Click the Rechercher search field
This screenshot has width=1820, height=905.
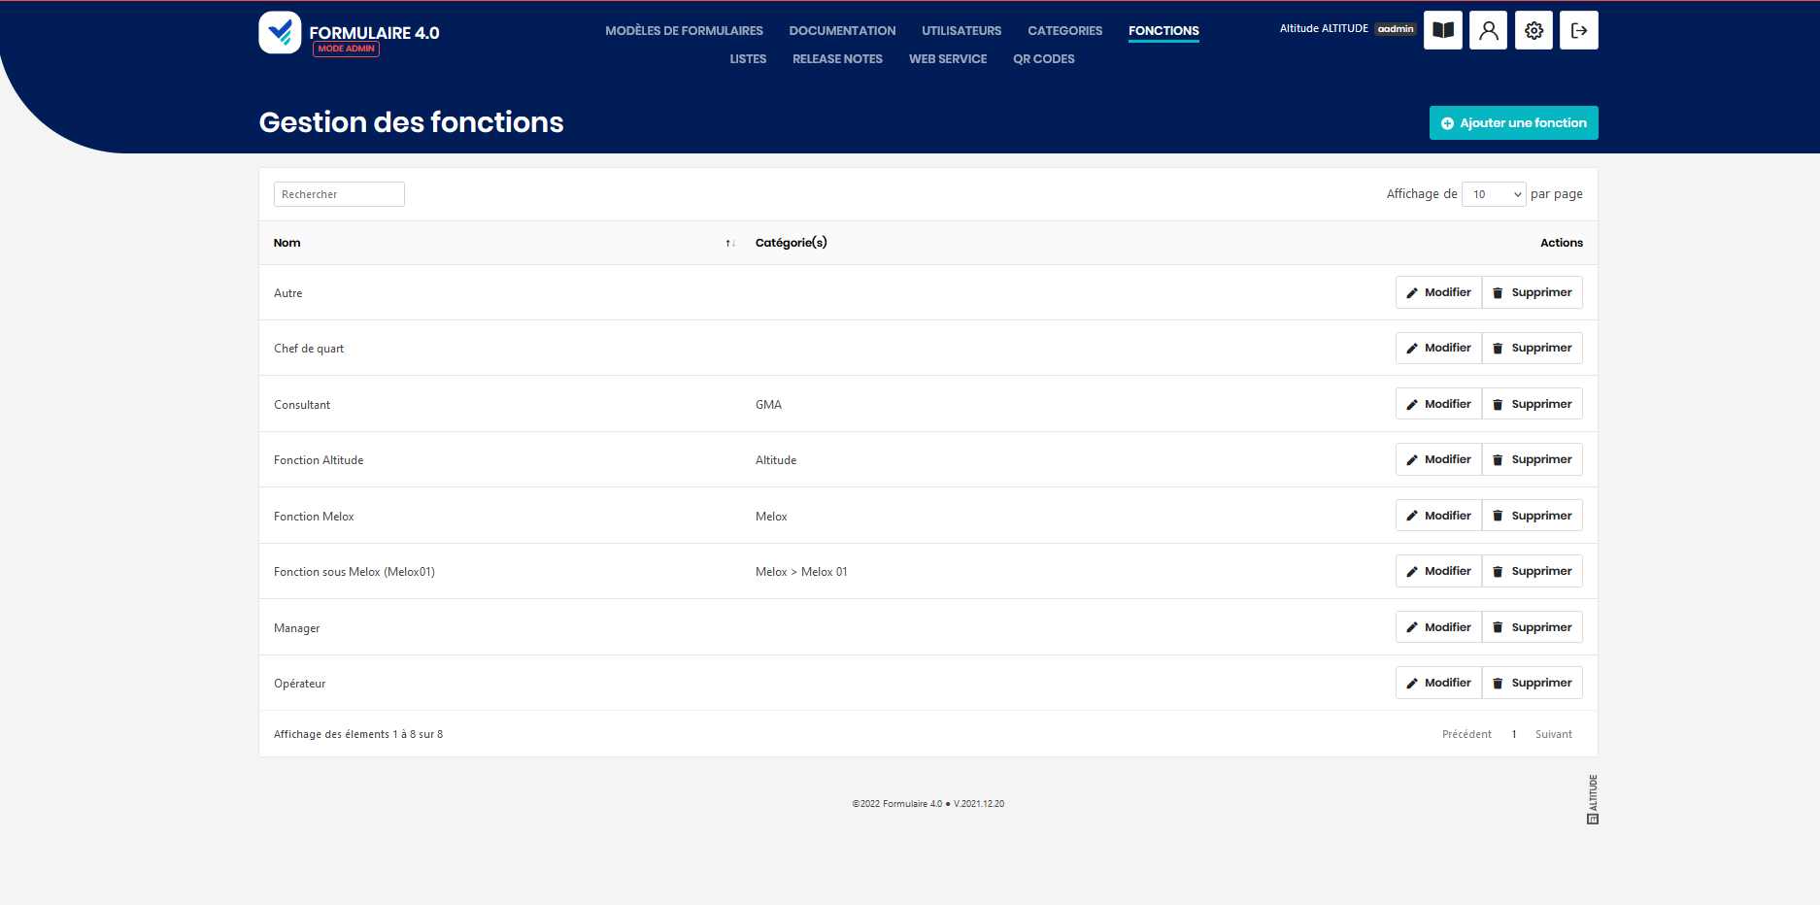(339, 194)
